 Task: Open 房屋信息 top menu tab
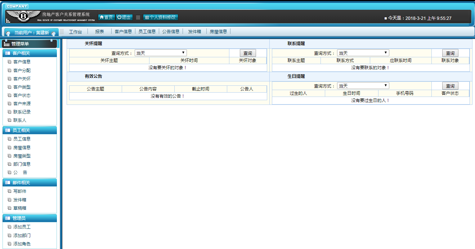(219, 32)
